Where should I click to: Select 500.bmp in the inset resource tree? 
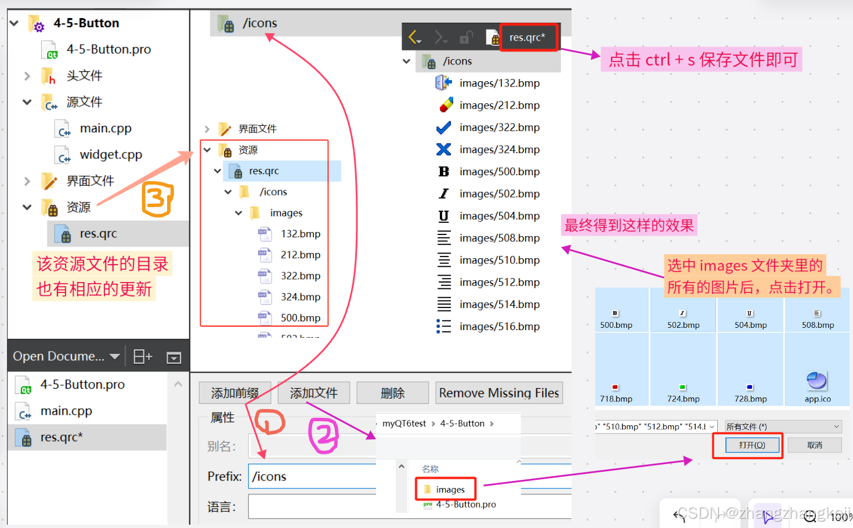pos(301,317)
